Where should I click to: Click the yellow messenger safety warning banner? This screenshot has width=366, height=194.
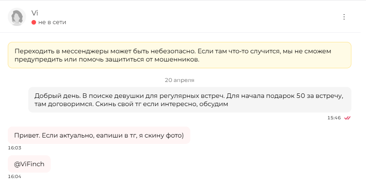coord(179,55)
